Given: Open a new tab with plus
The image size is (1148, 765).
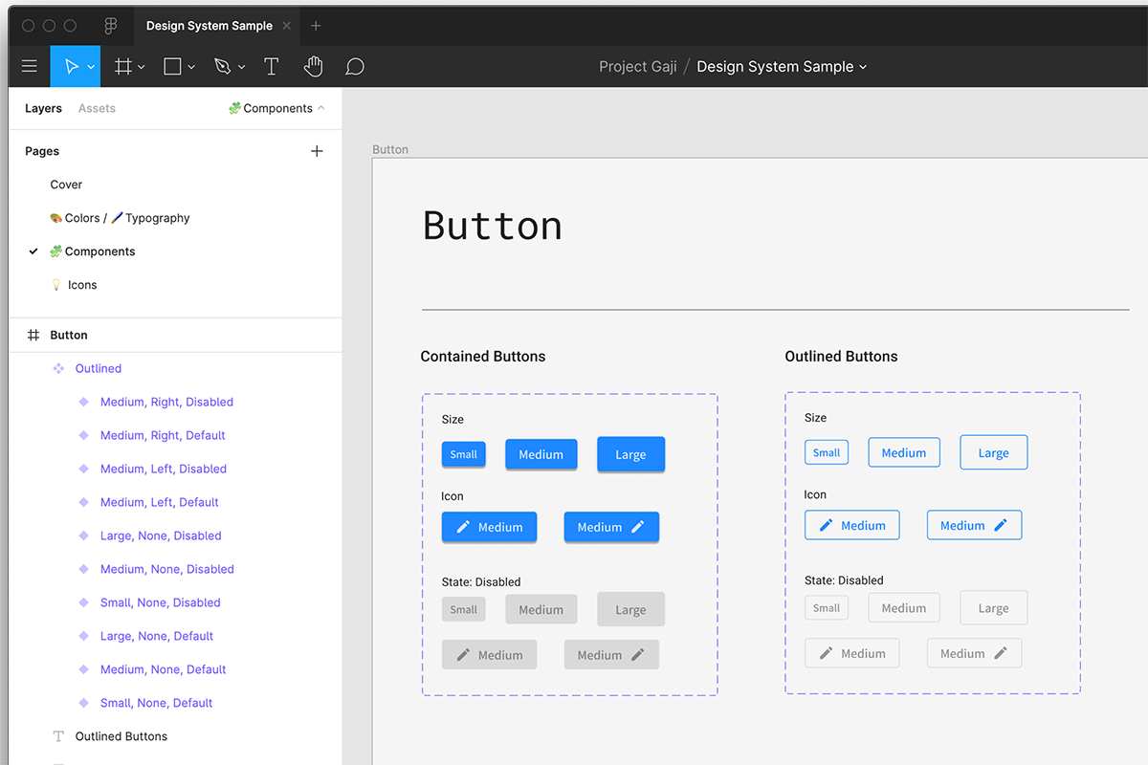Looking at the screenshot, I should tap(317, 26).
